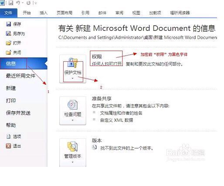
Task: Open the 文件 tab
Action: (x=8, y=13)
